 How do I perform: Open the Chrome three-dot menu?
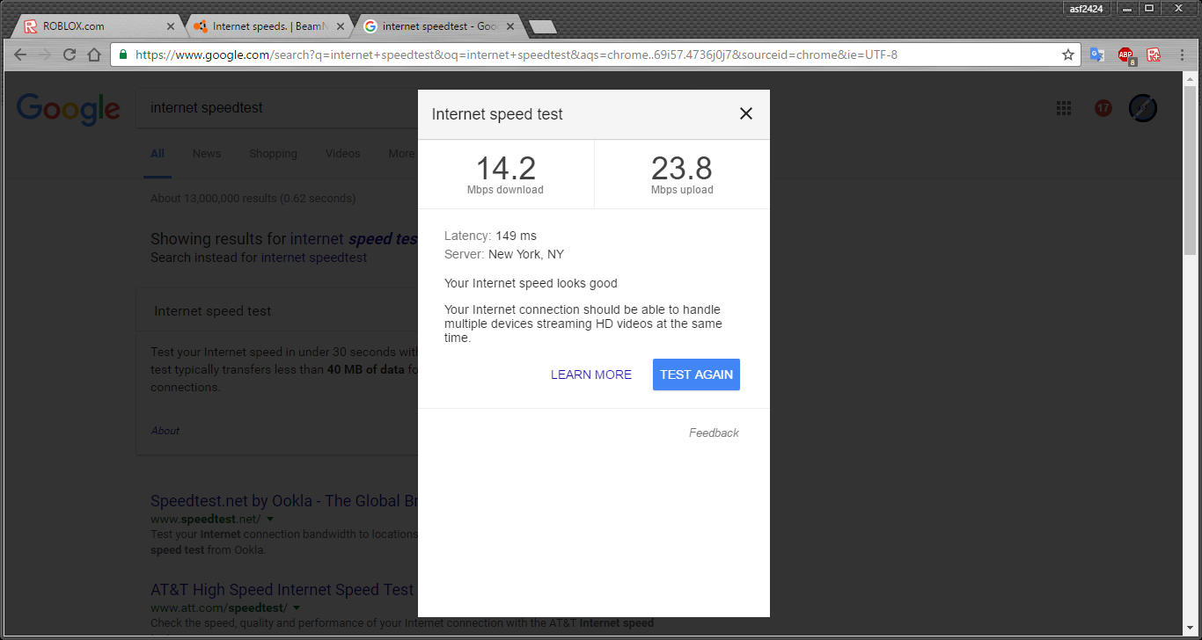pos(1180,55)
